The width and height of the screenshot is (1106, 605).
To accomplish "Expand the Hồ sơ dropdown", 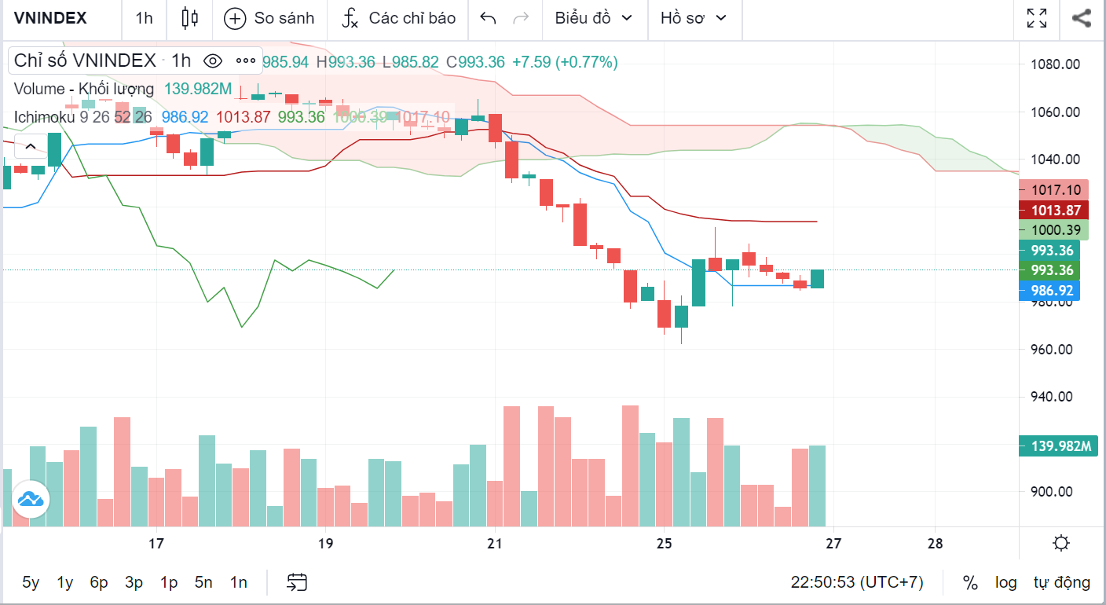I will point(694,18).
